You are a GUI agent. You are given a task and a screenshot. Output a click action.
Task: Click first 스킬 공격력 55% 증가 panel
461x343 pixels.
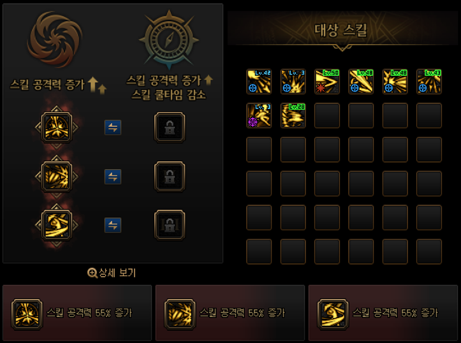(77, 313)
